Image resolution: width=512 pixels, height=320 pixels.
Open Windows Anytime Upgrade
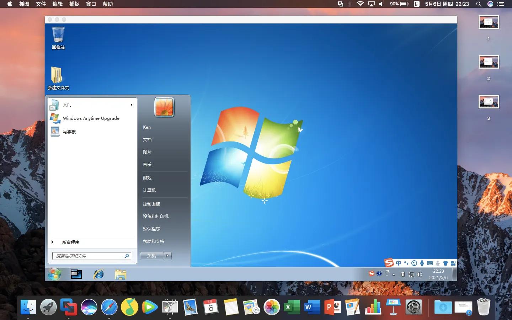pyautogui.click(x=91, y=118)
